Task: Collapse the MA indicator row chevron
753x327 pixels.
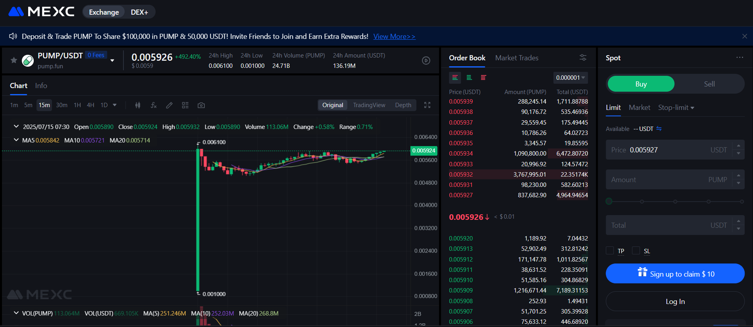Action: (16, 140)
